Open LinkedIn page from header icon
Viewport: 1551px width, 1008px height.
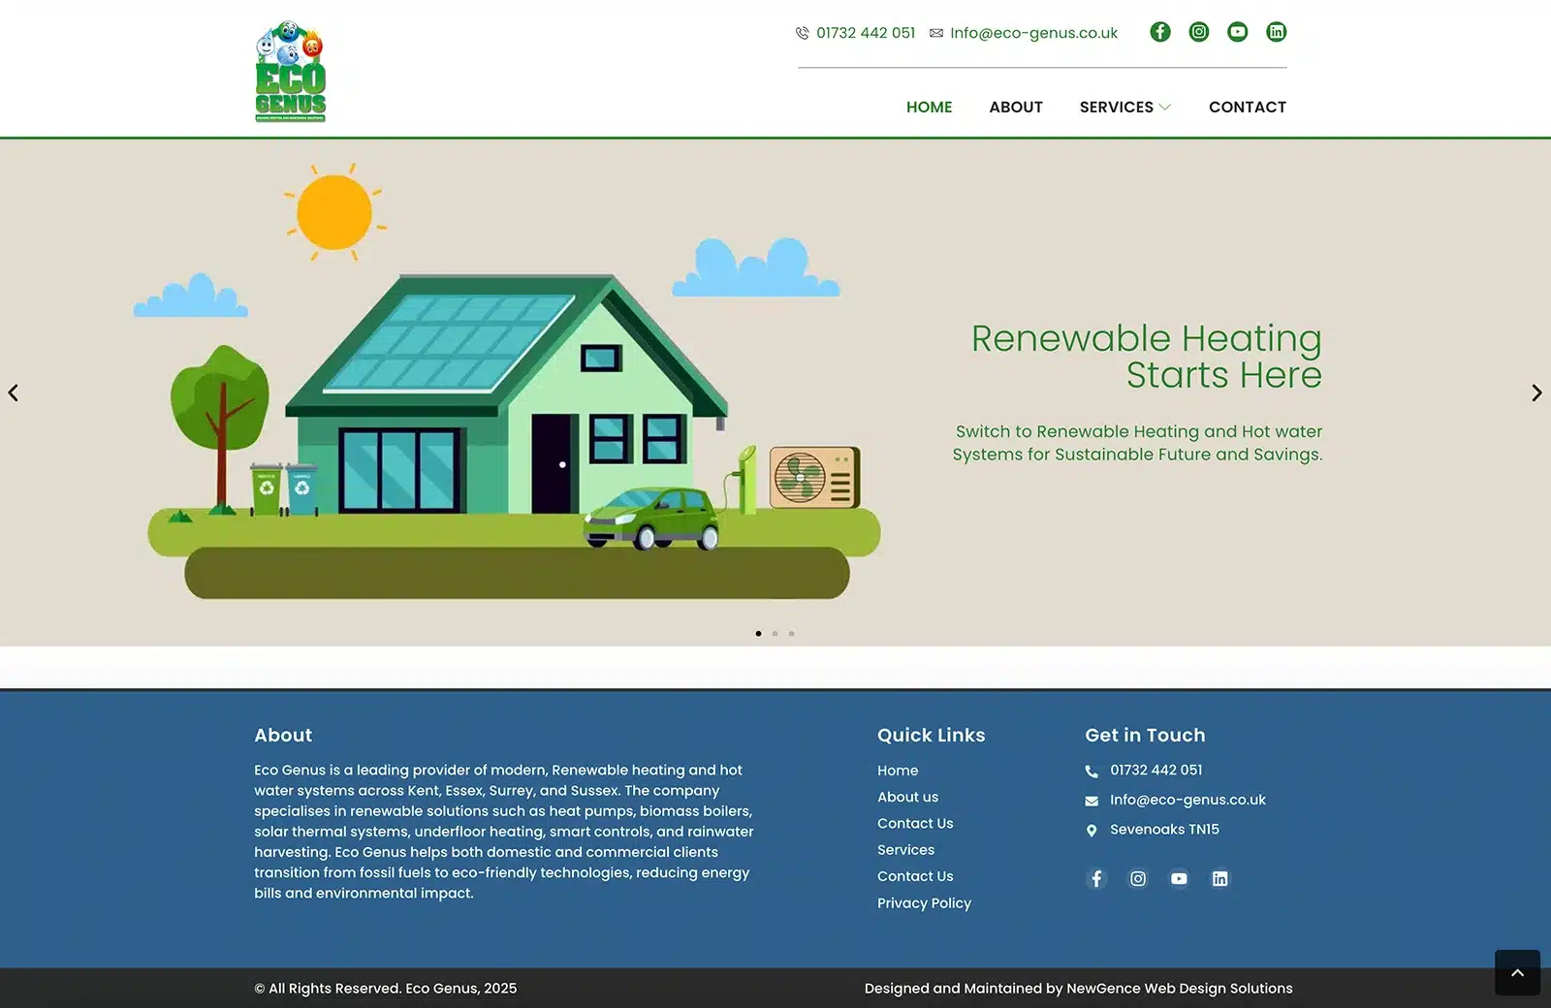click(1277, 32)
